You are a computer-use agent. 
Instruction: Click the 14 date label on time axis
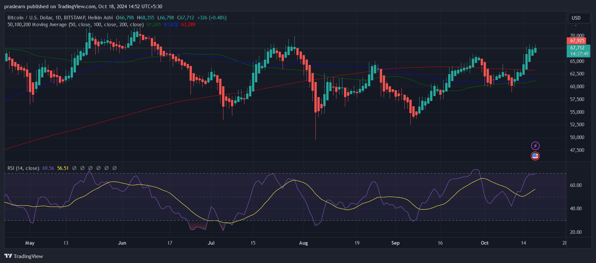tap(523, 243)
